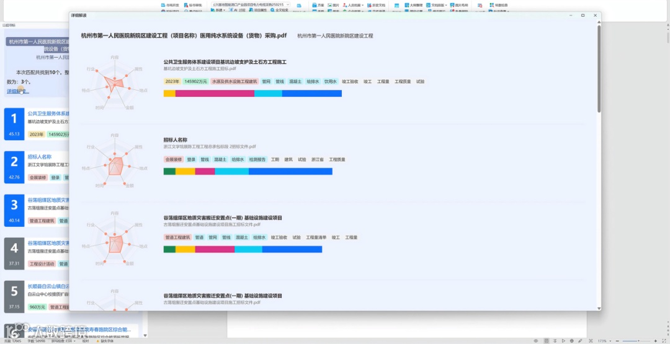The image size is (670, 344).
Task: Click the 登录 tag in the second entry
Action: point(192,159)
